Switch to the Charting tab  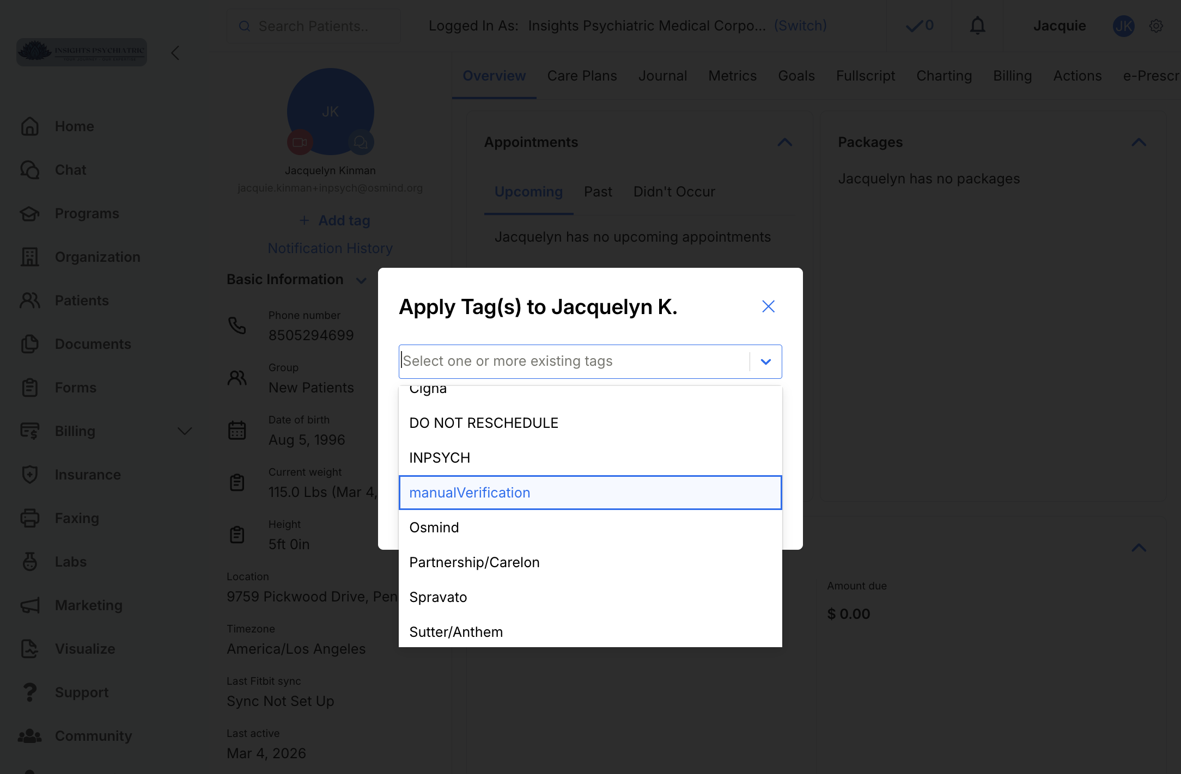click(944, 76)
